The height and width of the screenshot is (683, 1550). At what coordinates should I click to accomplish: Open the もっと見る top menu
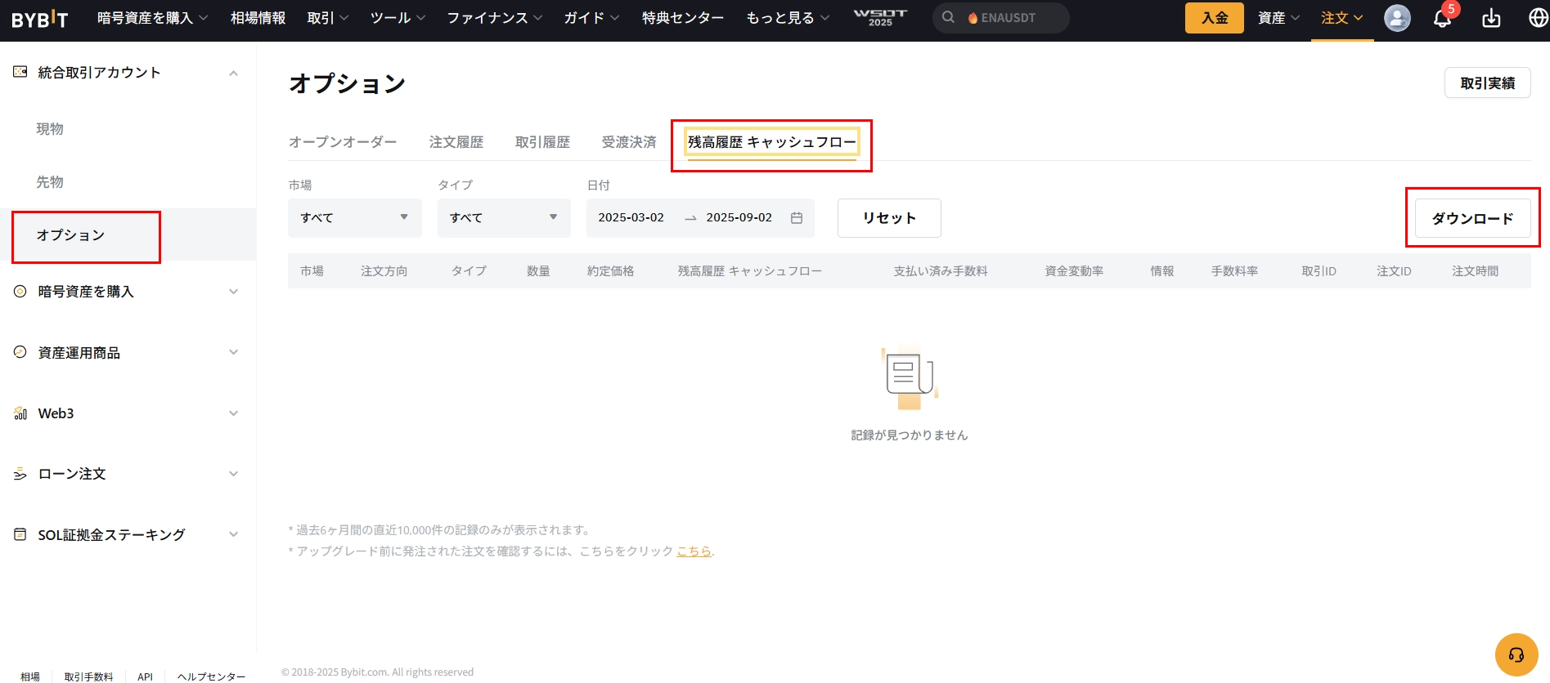click(x=788, y=18)
